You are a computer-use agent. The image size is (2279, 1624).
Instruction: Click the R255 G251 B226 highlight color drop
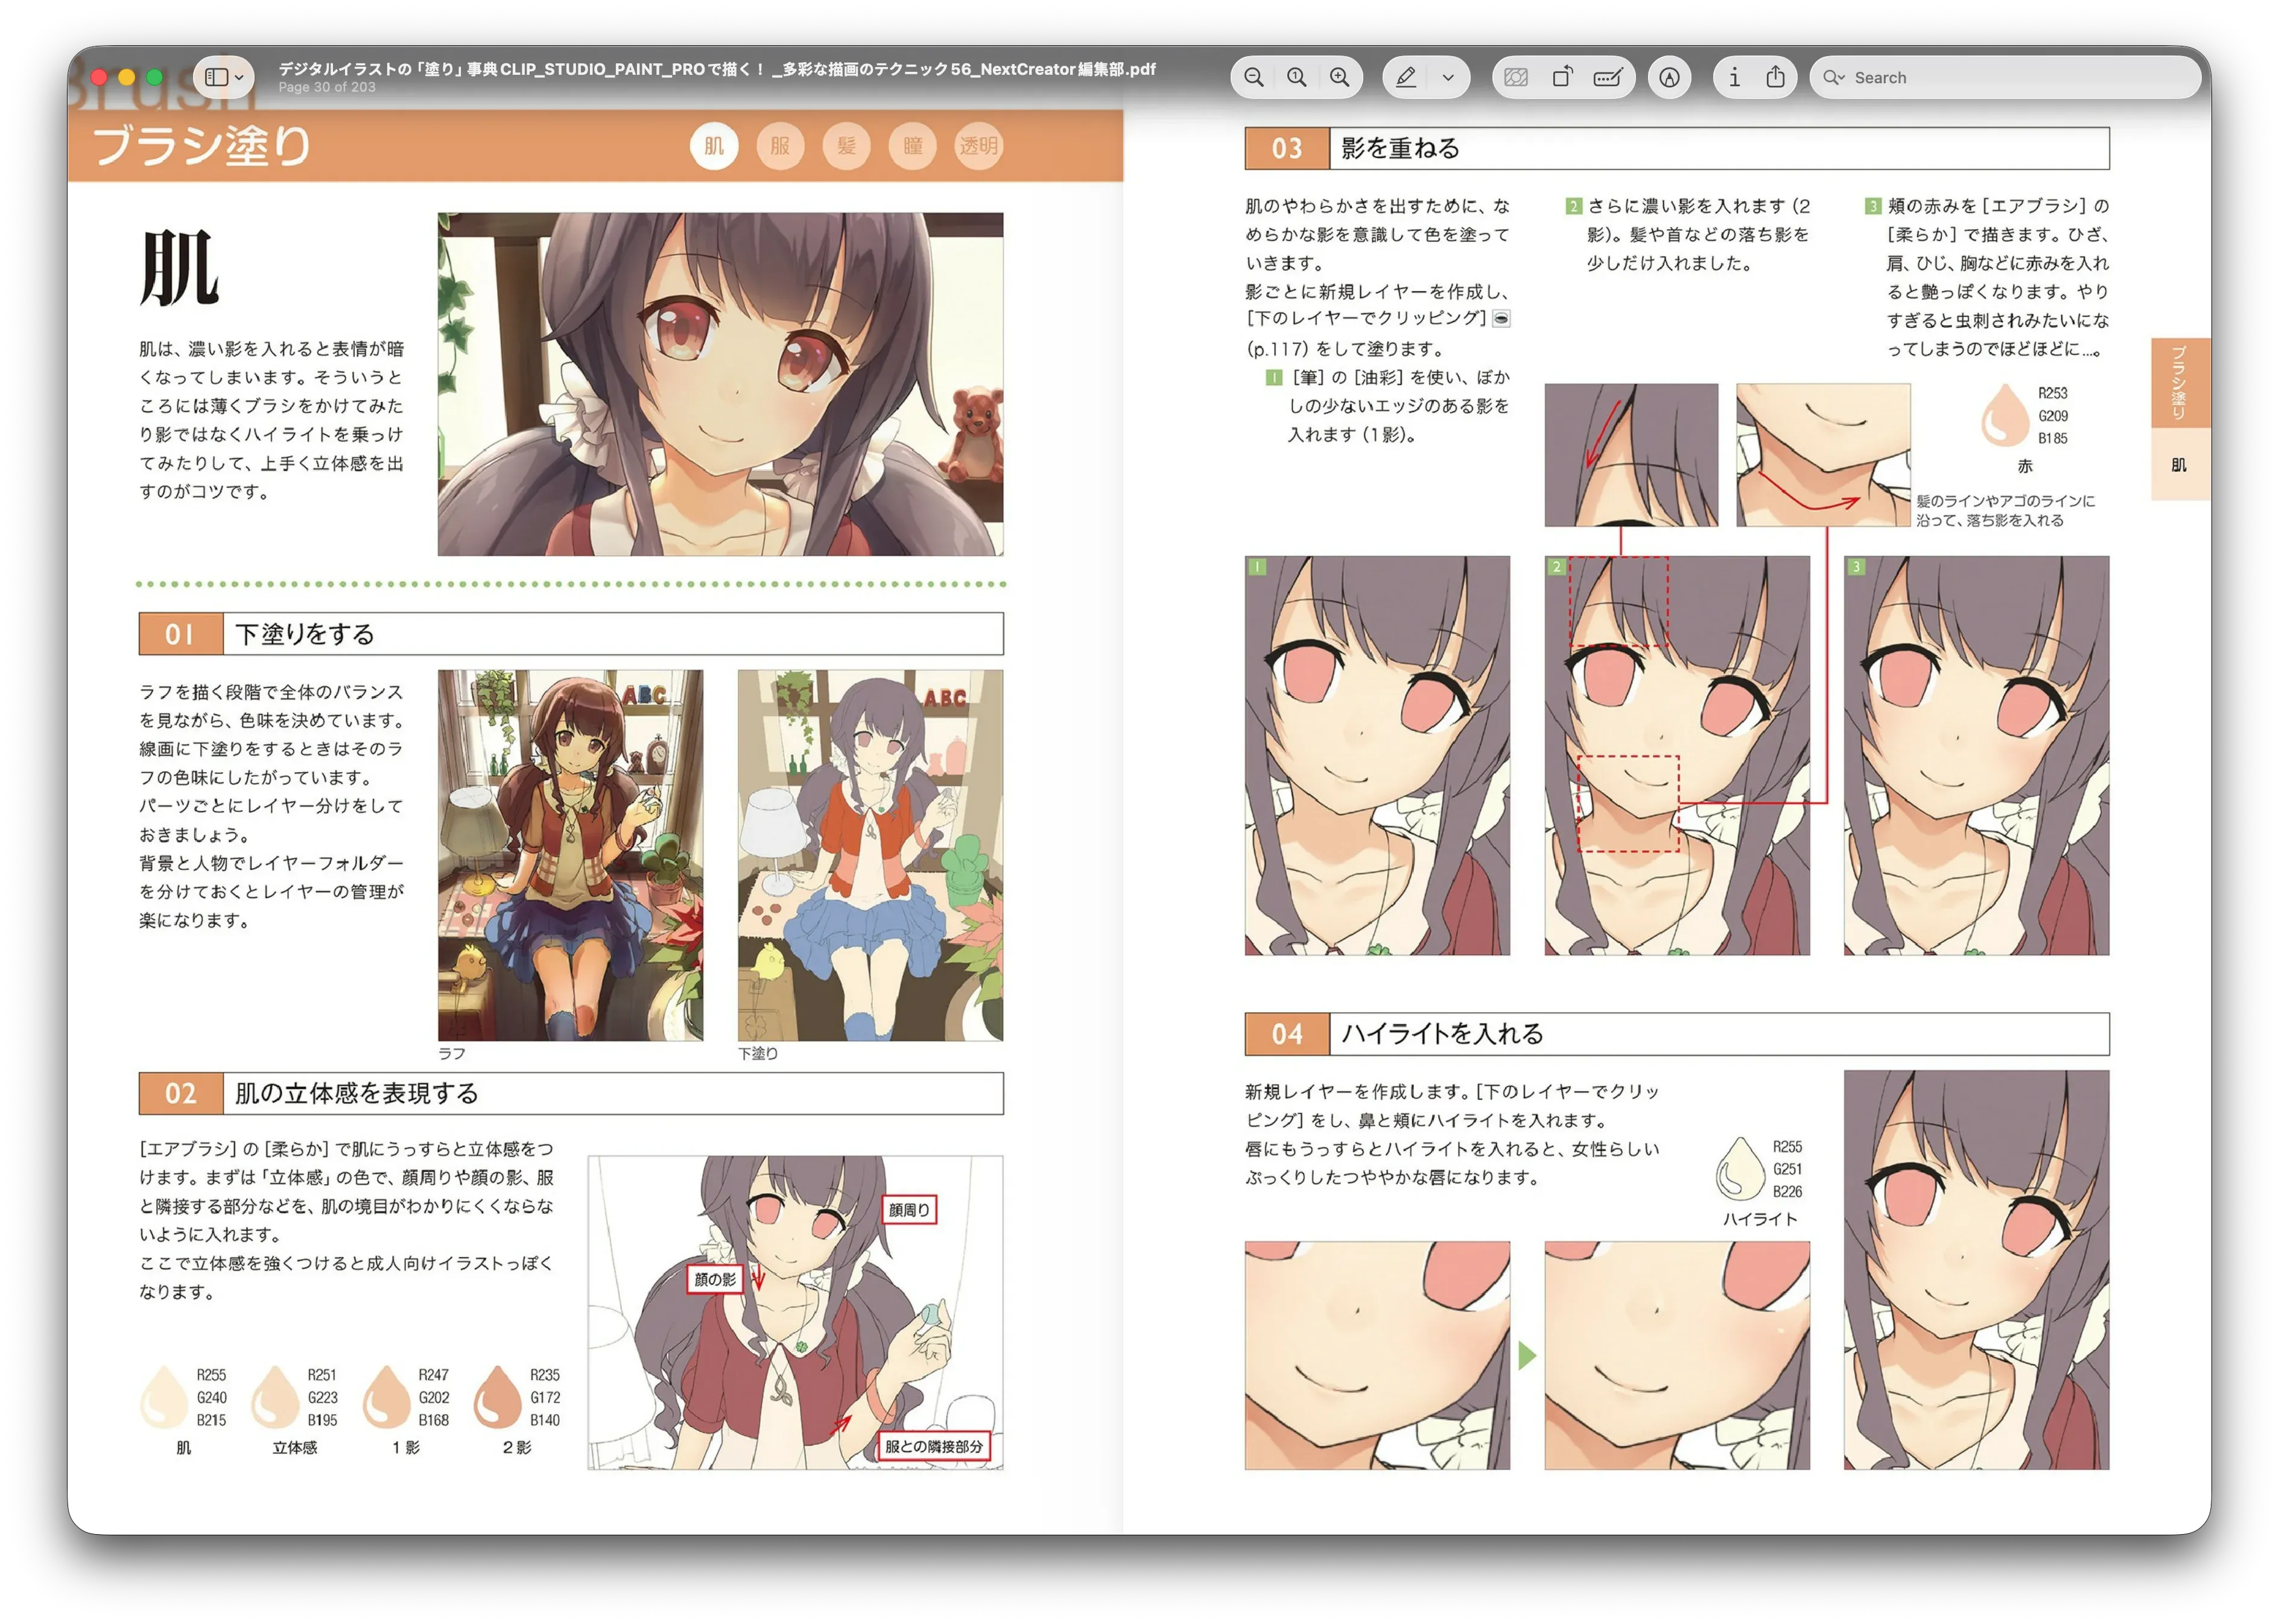[1741, 1169]
